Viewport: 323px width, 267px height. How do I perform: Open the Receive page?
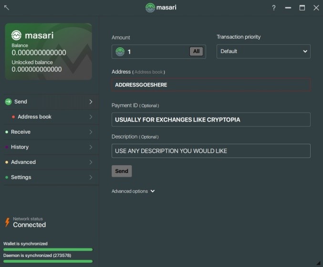(51, 132)
